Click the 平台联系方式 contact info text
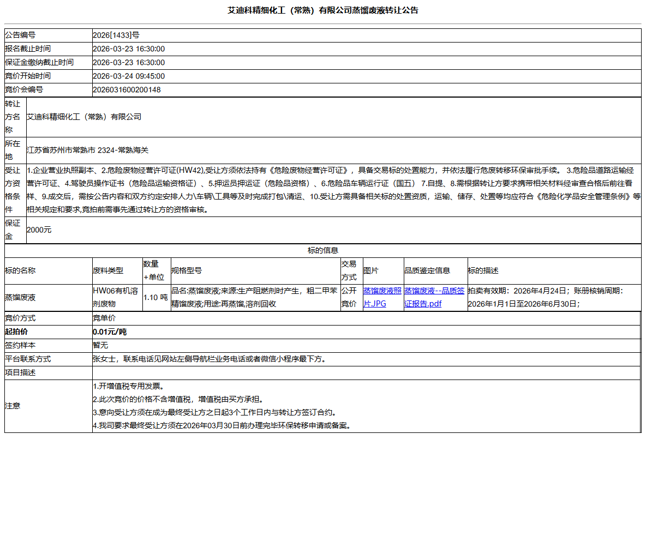This screenshot has height=548, width=646. (209, 359)
